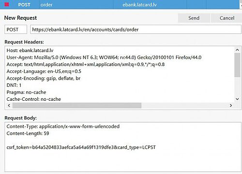Click the headers scroll up arrow

click(x=237, y=50)
